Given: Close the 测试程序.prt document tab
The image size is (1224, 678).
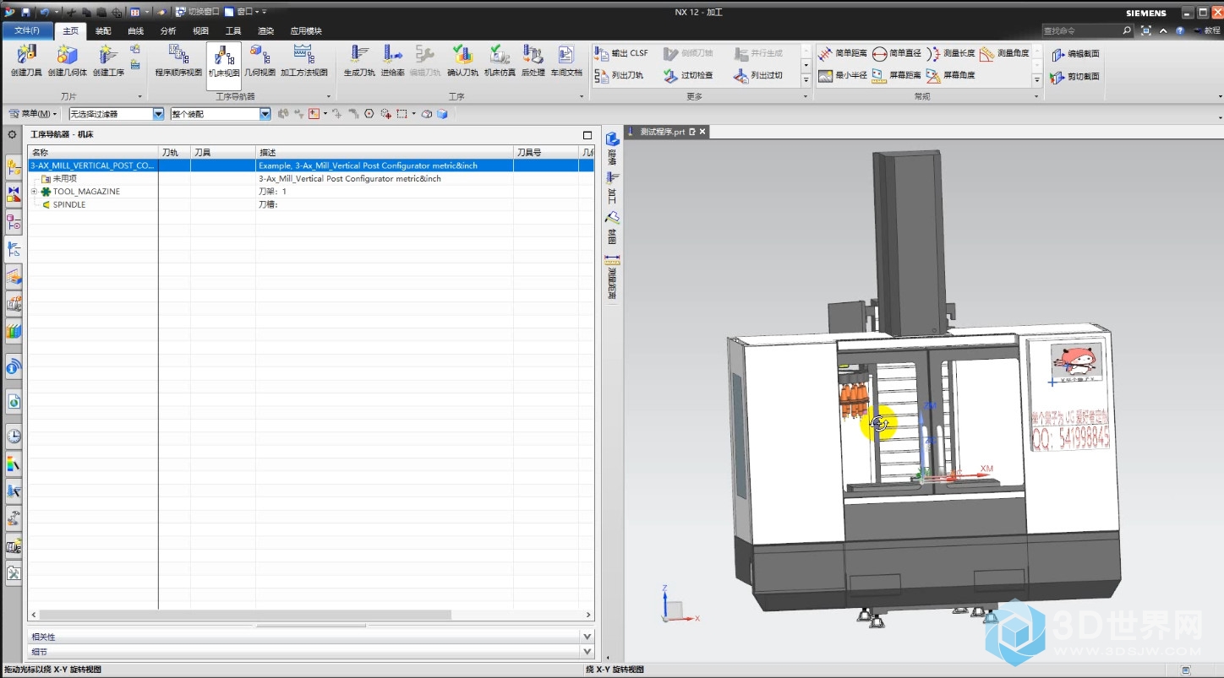Looking at the screenshot, I should (x=702, y=132).
